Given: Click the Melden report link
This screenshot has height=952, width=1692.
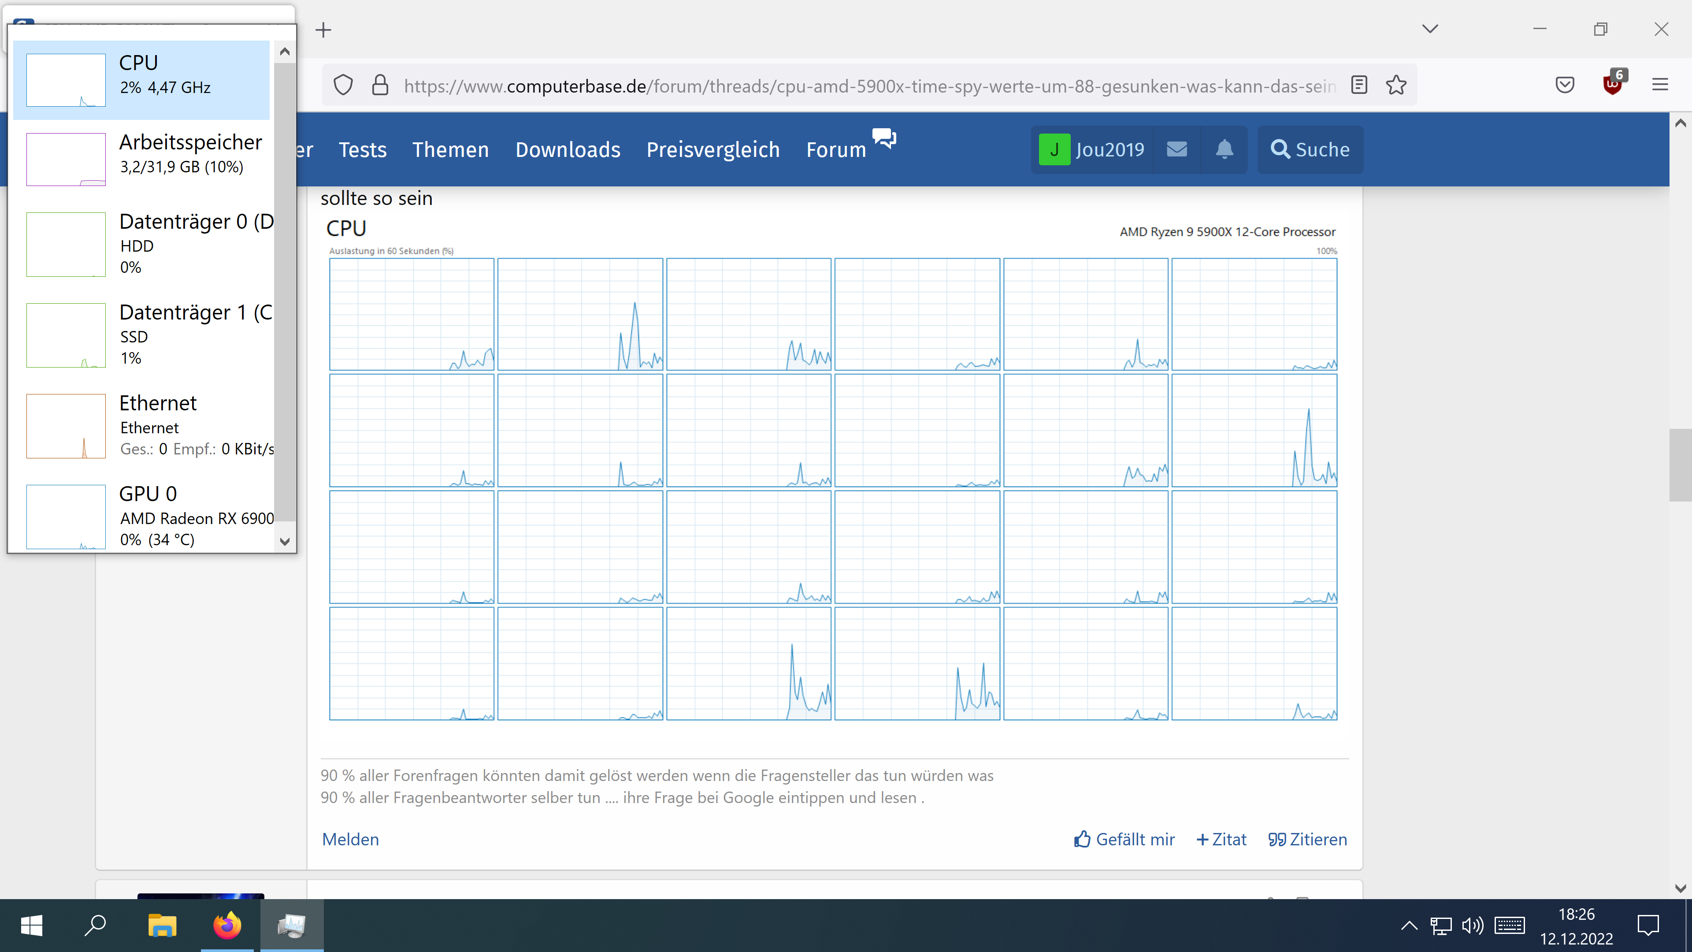Looking at the screenshot, I should click(350, 840).
